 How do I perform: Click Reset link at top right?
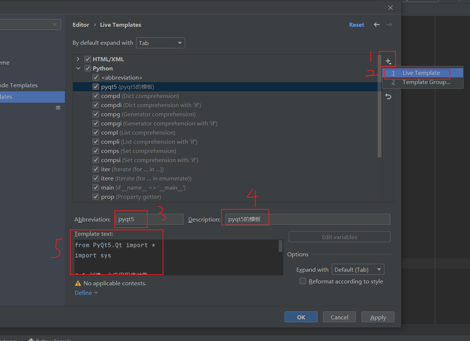(356, 25)
